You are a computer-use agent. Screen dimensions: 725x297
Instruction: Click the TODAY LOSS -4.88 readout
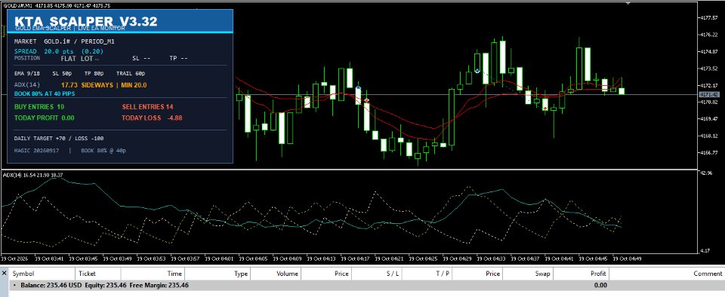152,118
